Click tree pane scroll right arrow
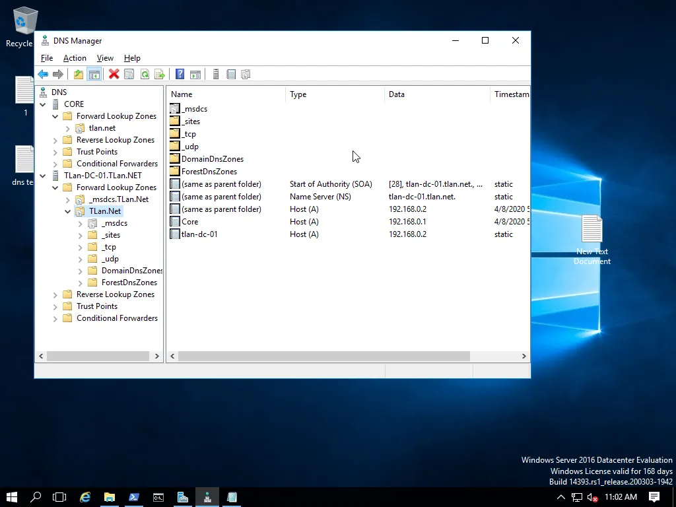Viewport: 676px width, 507px height. point(157,356)
